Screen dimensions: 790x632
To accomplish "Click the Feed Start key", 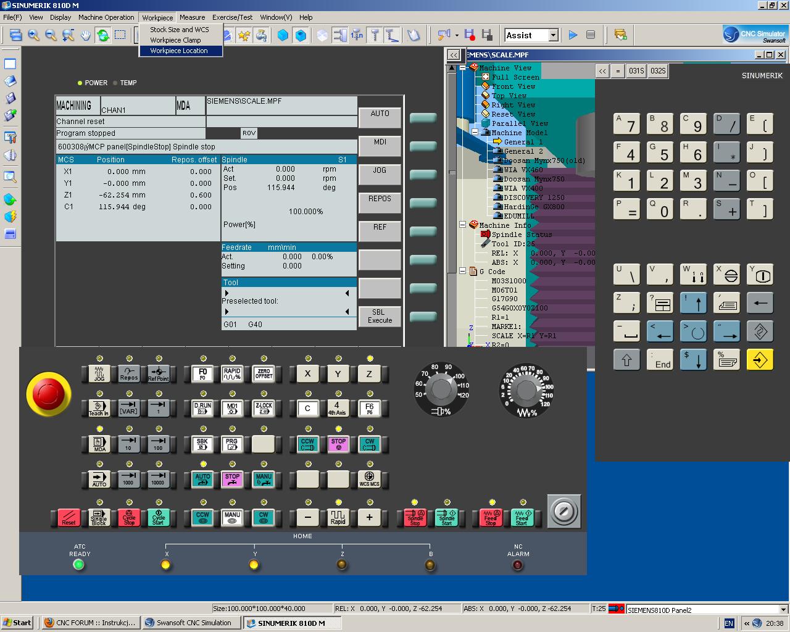I will pyautogui.click(x=522, y=517).
